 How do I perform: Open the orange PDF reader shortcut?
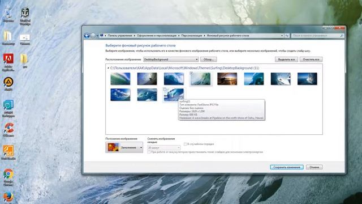click(8, 152)
